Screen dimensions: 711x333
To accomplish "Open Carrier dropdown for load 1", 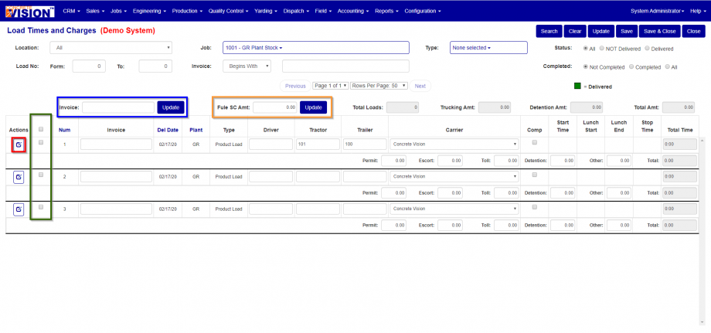I will tap(454, 144).
